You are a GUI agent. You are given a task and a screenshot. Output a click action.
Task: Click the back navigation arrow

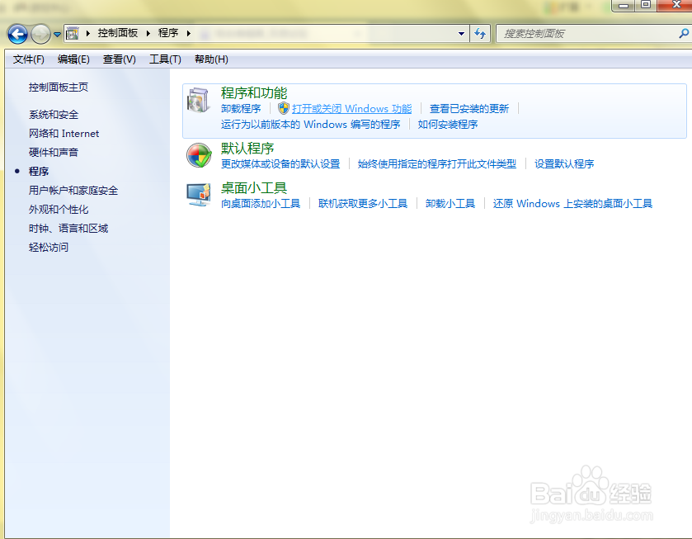17,34
